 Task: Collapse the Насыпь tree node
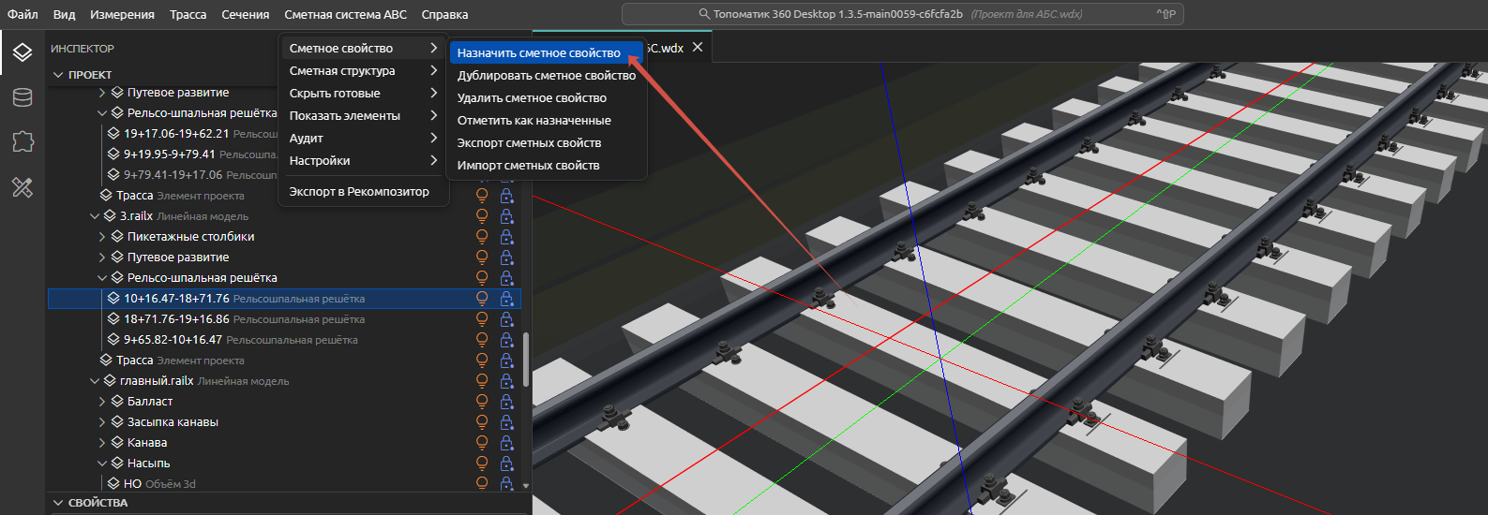[102, 463]
